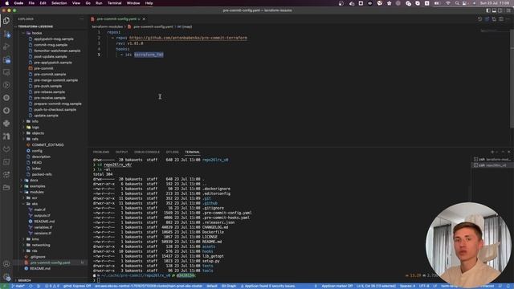The width and height of the screenshot is (514, 289).
Task: Switch to the GITLENS panel tab
Action: (173, 152)
